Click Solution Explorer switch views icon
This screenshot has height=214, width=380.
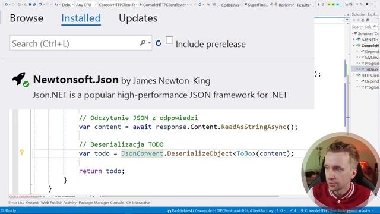click(x=368, y=20)
